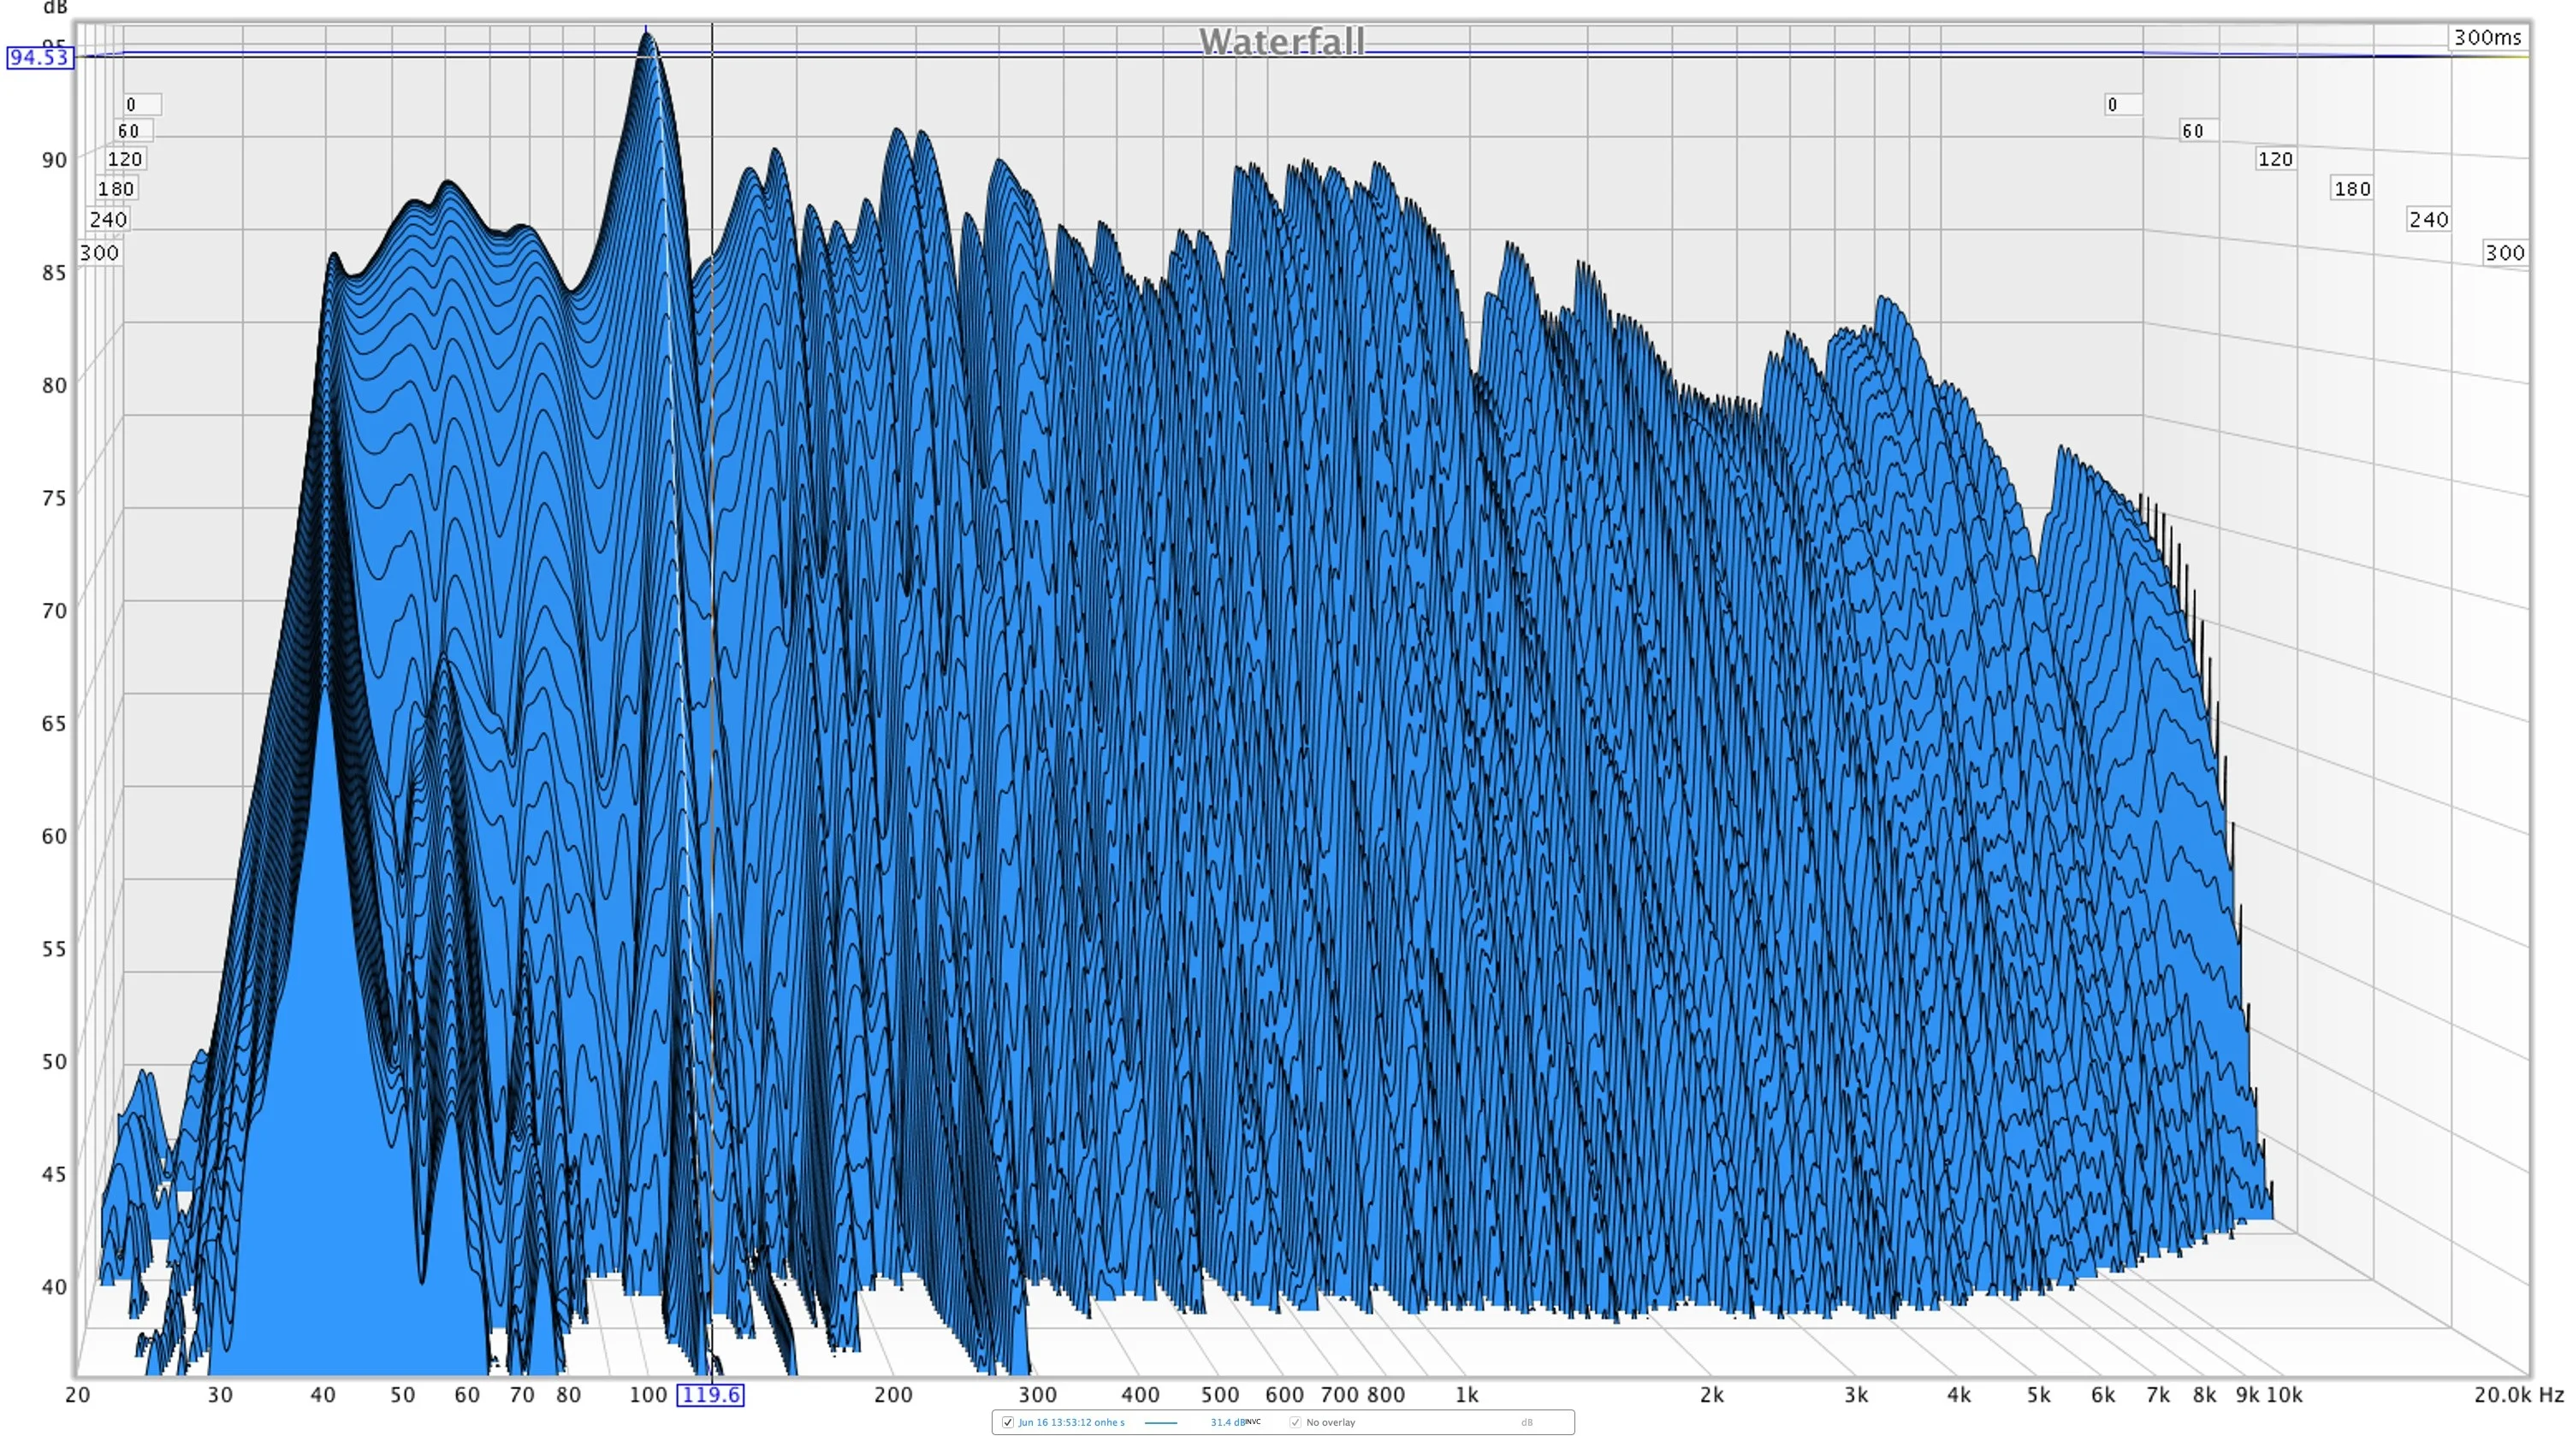Click the 'Waterfall' graph title

[1282, 41]
